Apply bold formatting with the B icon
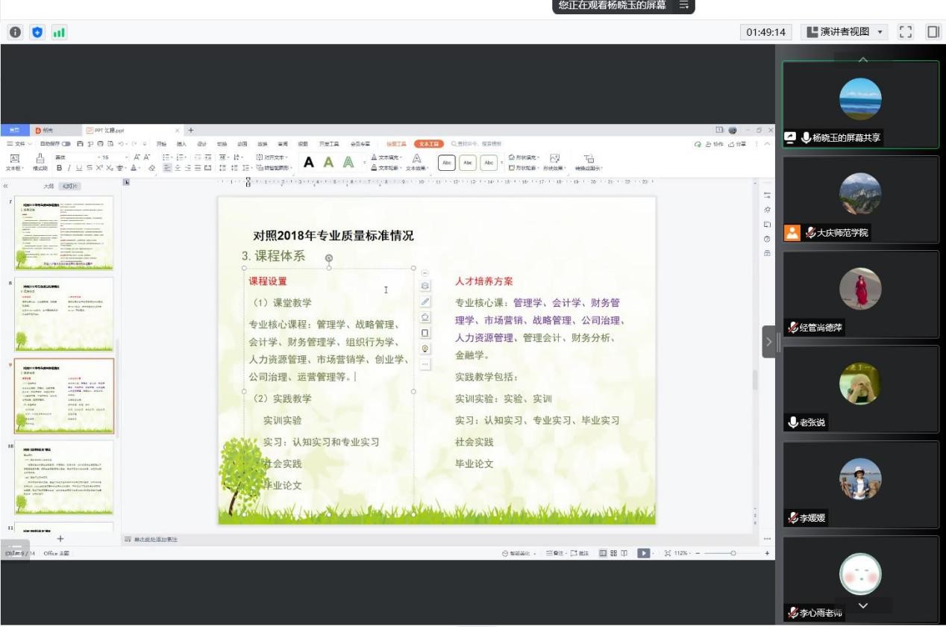The width and height of the screenshot is (946, 627). pos(59,168)
